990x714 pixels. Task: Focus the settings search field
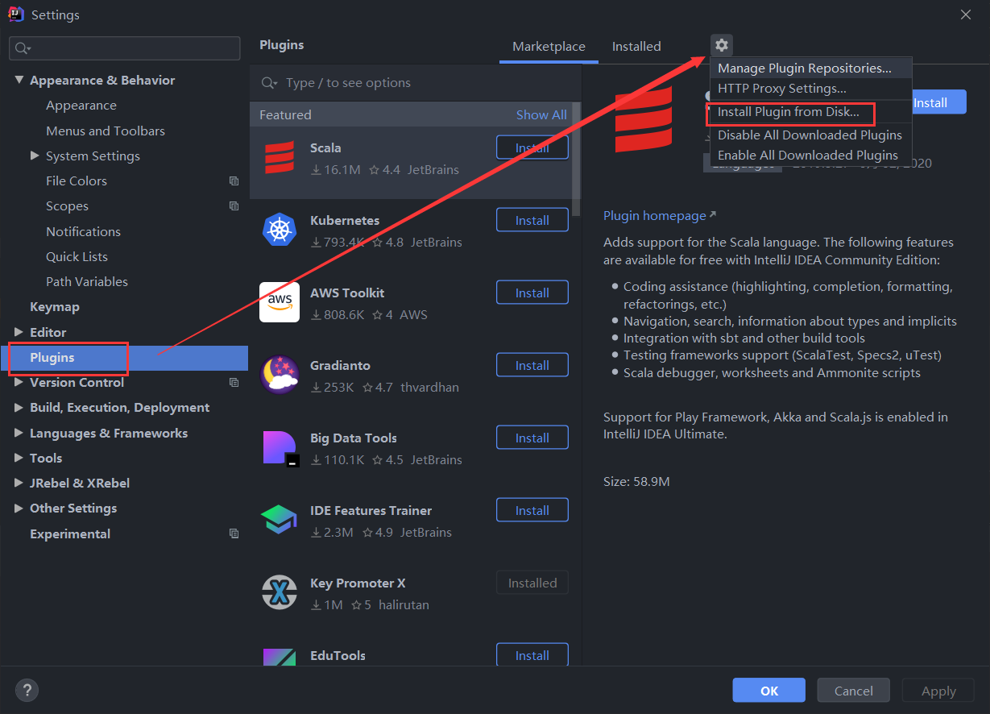click(x=125, y=48)
